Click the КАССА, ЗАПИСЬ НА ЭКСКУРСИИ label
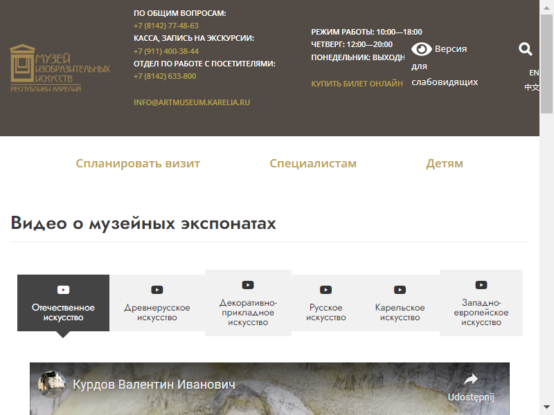The height and width of the screenshot is (415, 554). coord(194,38)
